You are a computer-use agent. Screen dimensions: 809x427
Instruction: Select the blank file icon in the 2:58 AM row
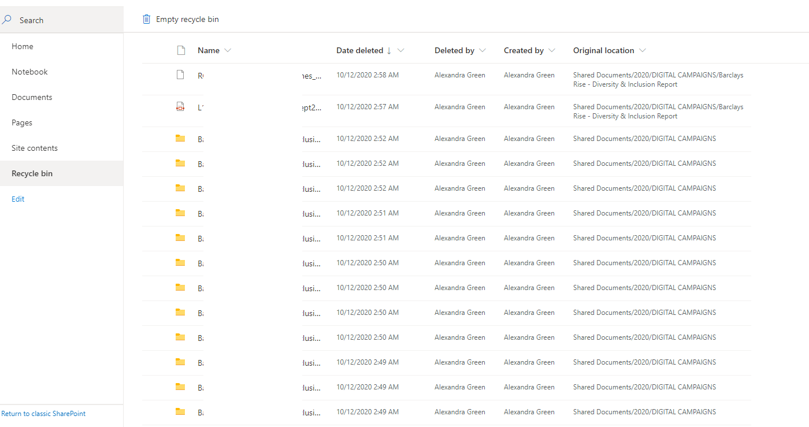click(x=180, y=75)
